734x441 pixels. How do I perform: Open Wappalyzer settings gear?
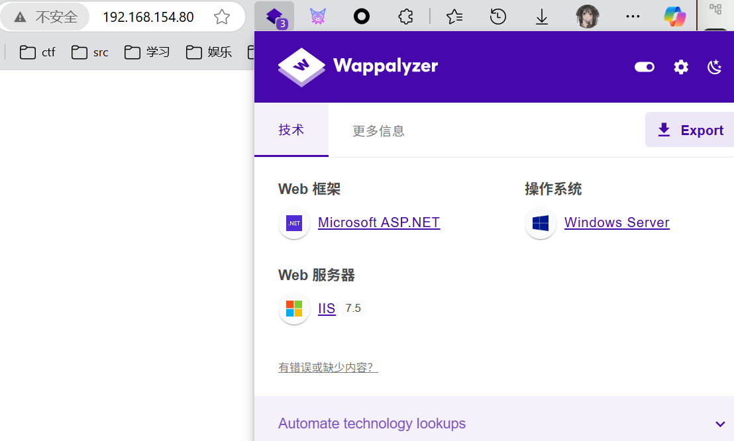680,67
